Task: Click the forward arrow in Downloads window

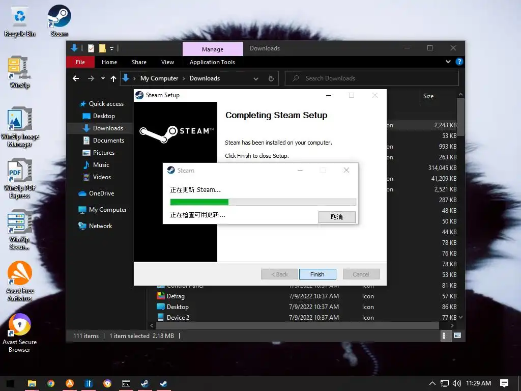Action: coord(91,78)
